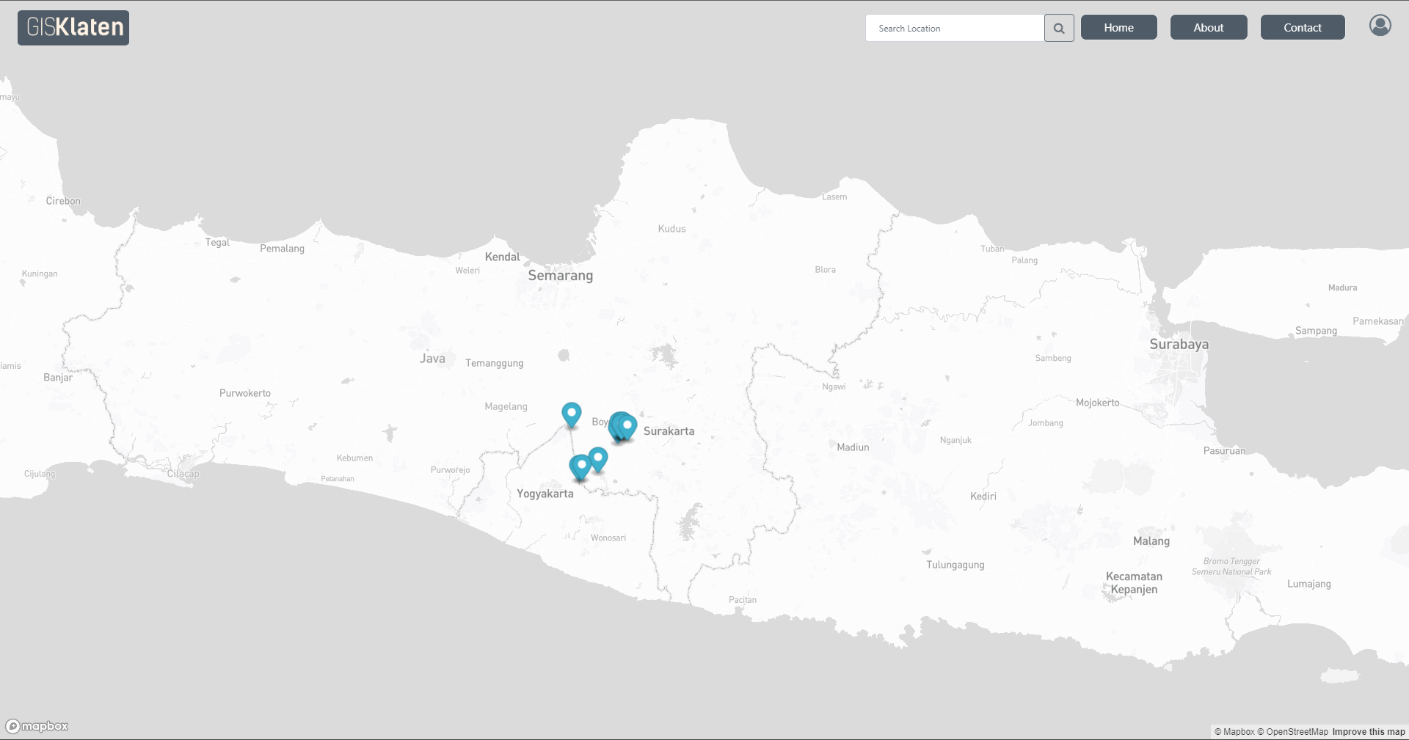Click the Semarang label on the map

561,275
